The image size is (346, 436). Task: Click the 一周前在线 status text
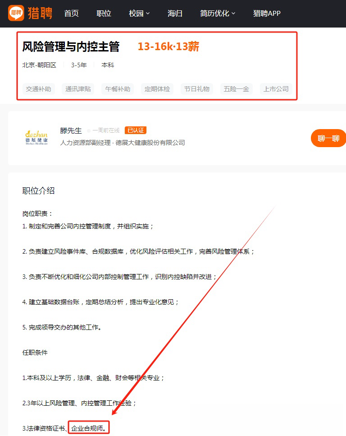[106, 130]
